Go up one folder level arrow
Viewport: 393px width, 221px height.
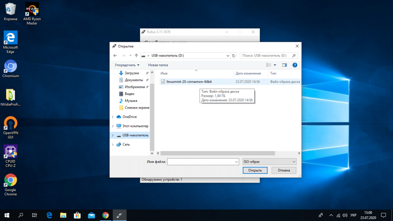(x=136, y=56)
